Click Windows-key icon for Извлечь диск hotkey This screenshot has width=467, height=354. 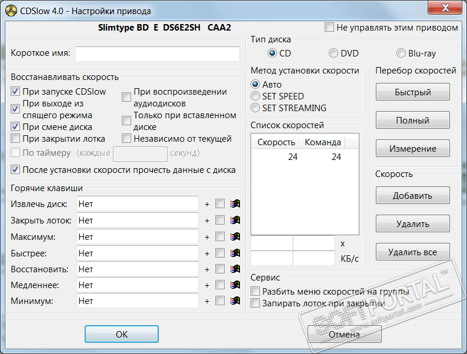click(235, 203)
